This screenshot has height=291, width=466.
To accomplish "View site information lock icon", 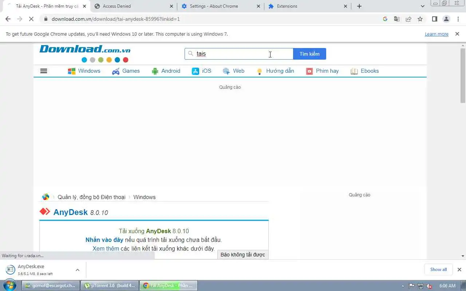I will pyautogui.click(x=46, y=19).
